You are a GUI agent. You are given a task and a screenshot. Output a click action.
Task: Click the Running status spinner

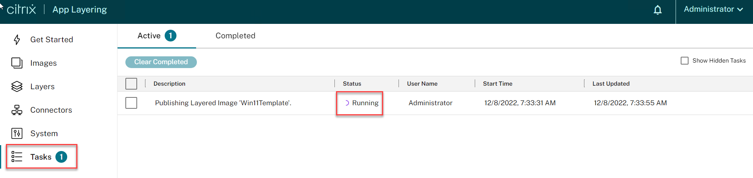[x=347, y=103]
